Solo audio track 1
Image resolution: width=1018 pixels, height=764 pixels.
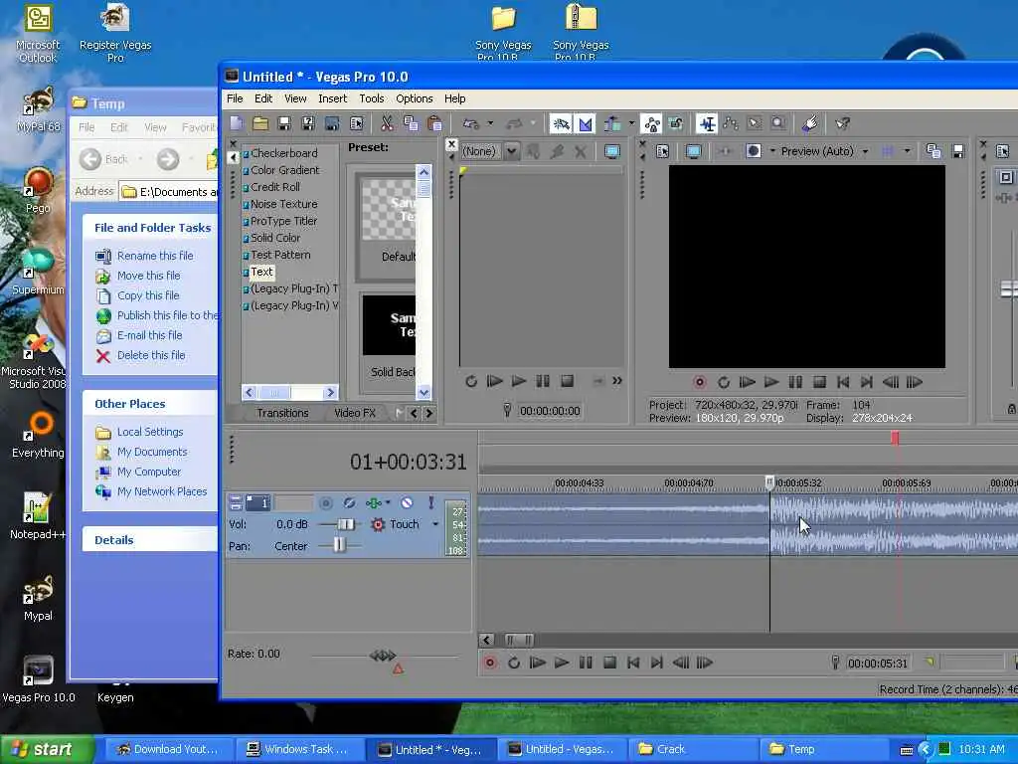[x=430, y=502]
